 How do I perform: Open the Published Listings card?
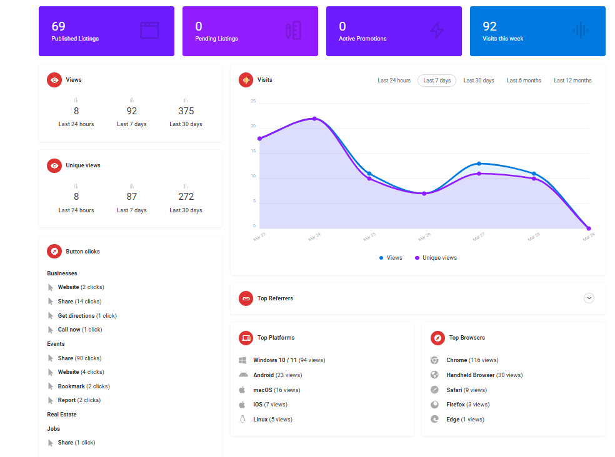106,31
